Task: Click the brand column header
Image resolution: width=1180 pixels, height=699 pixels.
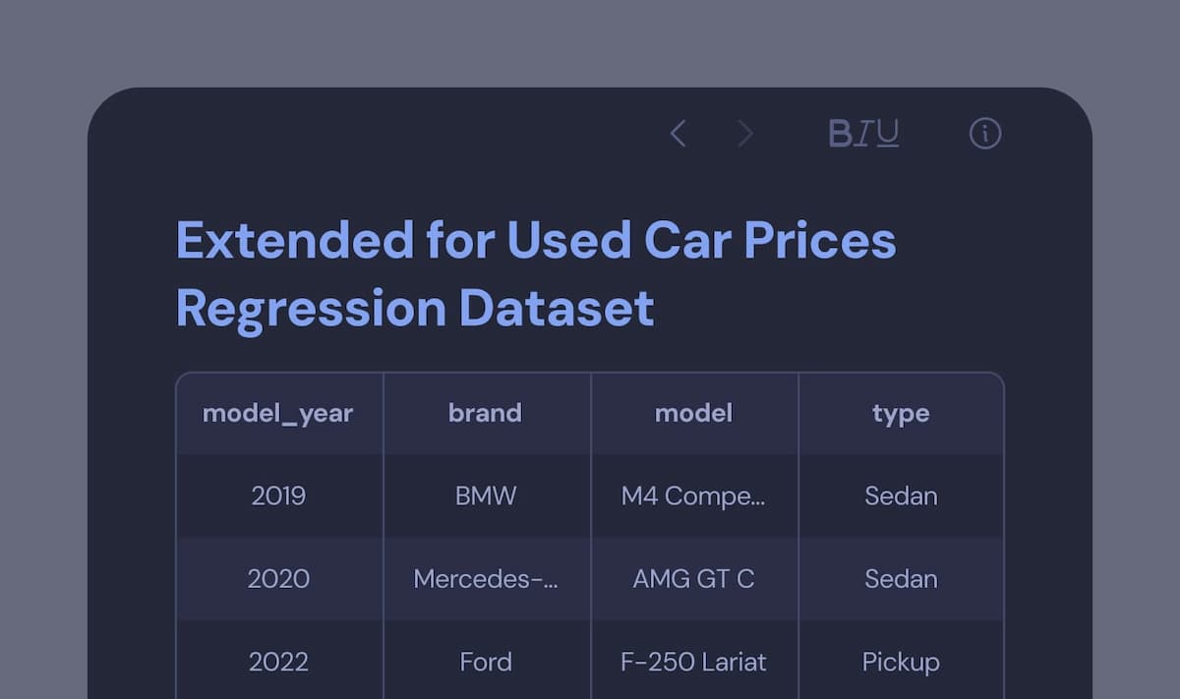Action: pyautogui.click(x=485, y=413)
